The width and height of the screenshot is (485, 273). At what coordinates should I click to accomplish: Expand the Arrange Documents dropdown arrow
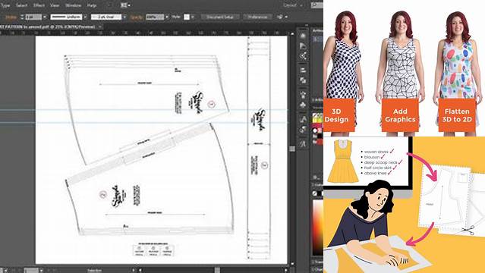129,5
